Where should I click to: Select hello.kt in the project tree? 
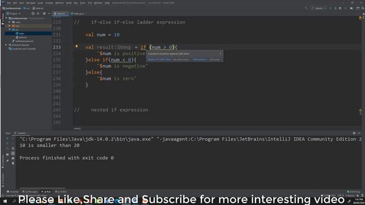[x=23, y=38]
